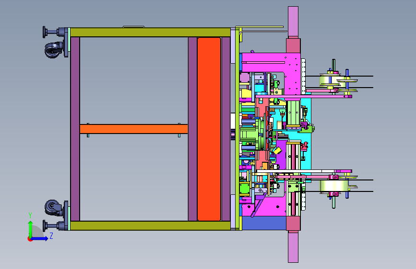Screen dimensions: 416x269
Task: Select the blue base block at the mechanism's bottom
Action: [264, 223]
